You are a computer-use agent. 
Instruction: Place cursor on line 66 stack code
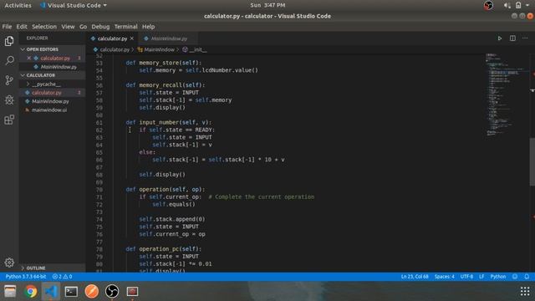tap(218, 160)
